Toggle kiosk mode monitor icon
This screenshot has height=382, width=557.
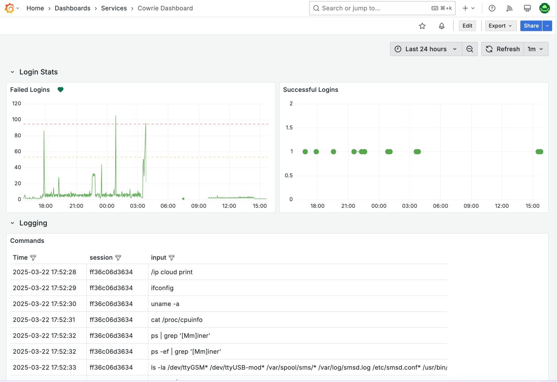click(527, 8)
